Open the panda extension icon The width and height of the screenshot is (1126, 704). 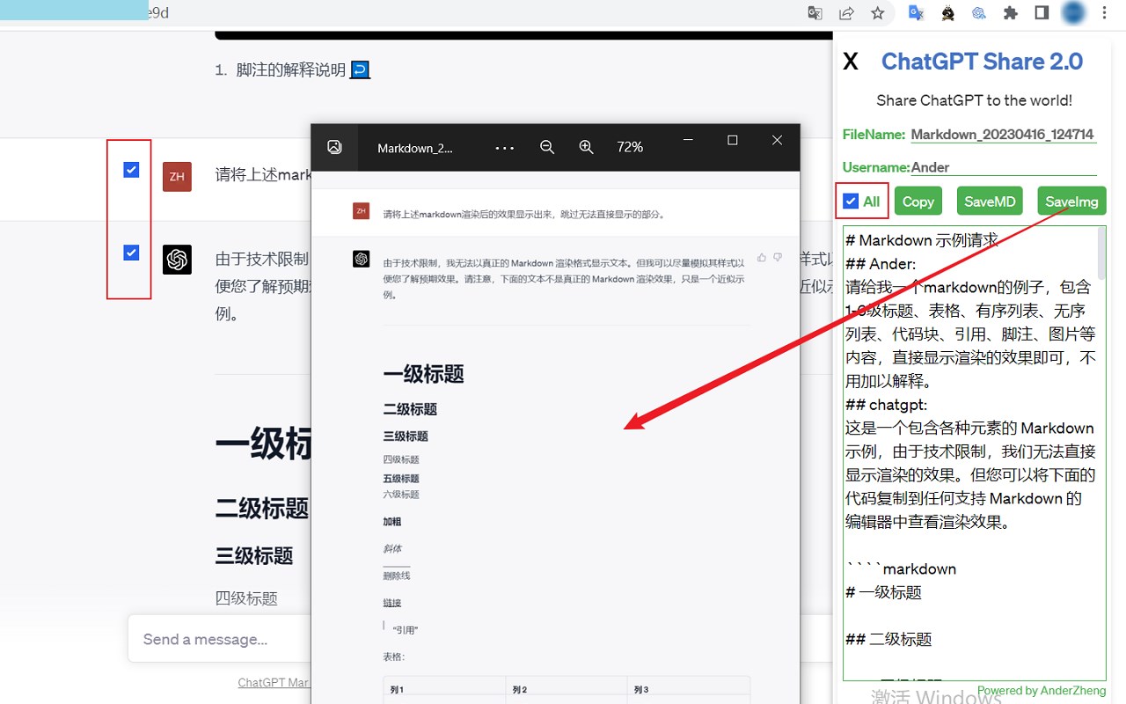pyautogui.click(x=947, y=13)
